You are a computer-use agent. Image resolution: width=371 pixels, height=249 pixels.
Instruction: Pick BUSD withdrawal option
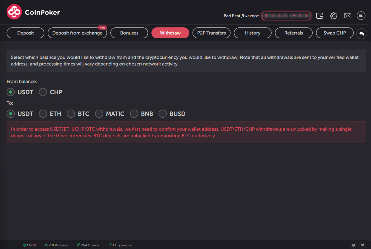pos(163,114)
